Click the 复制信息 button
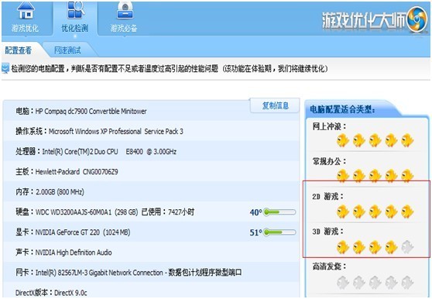The width and height of the screenshot is (432, 299). coord(275,105)
